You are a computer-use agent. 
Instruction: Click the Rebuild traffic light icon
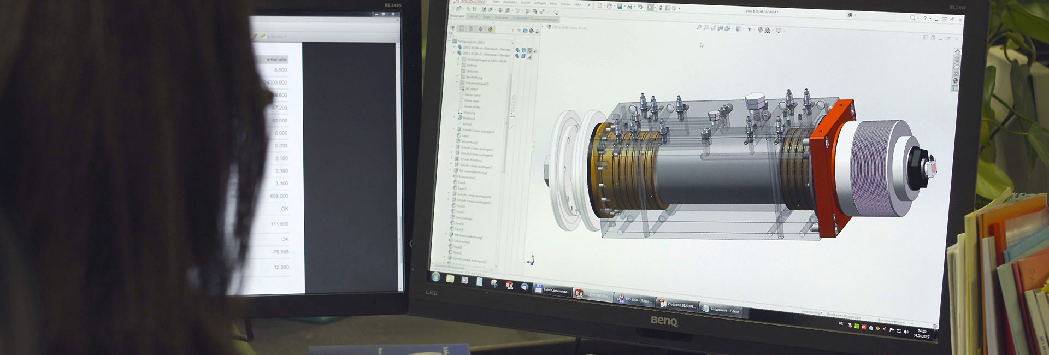click(661, 8)
